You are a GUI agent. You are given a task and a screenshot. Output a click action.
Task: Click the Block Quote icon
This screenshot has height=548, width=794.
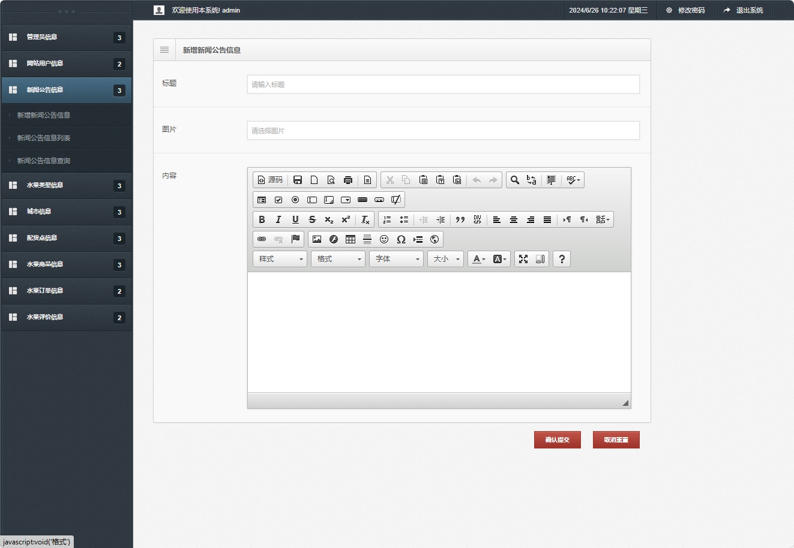click(x=460, y=219)
